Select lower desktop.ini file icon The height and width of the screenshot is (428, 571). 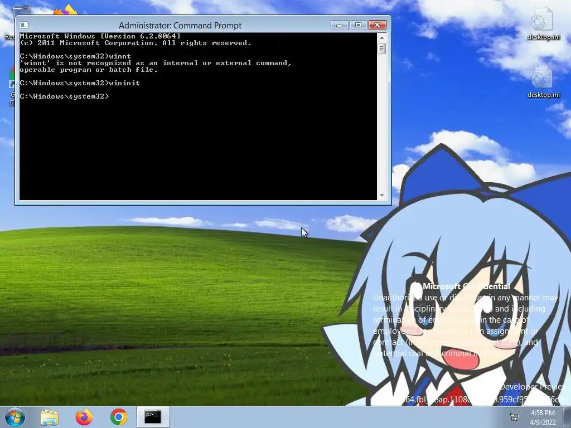[x=543, y=82]
